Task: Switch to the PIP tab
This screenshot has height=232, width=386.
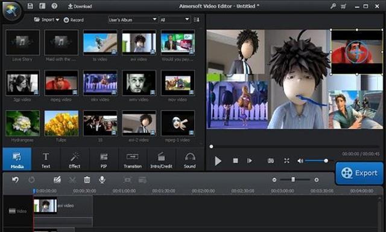Action: [104, 160]
